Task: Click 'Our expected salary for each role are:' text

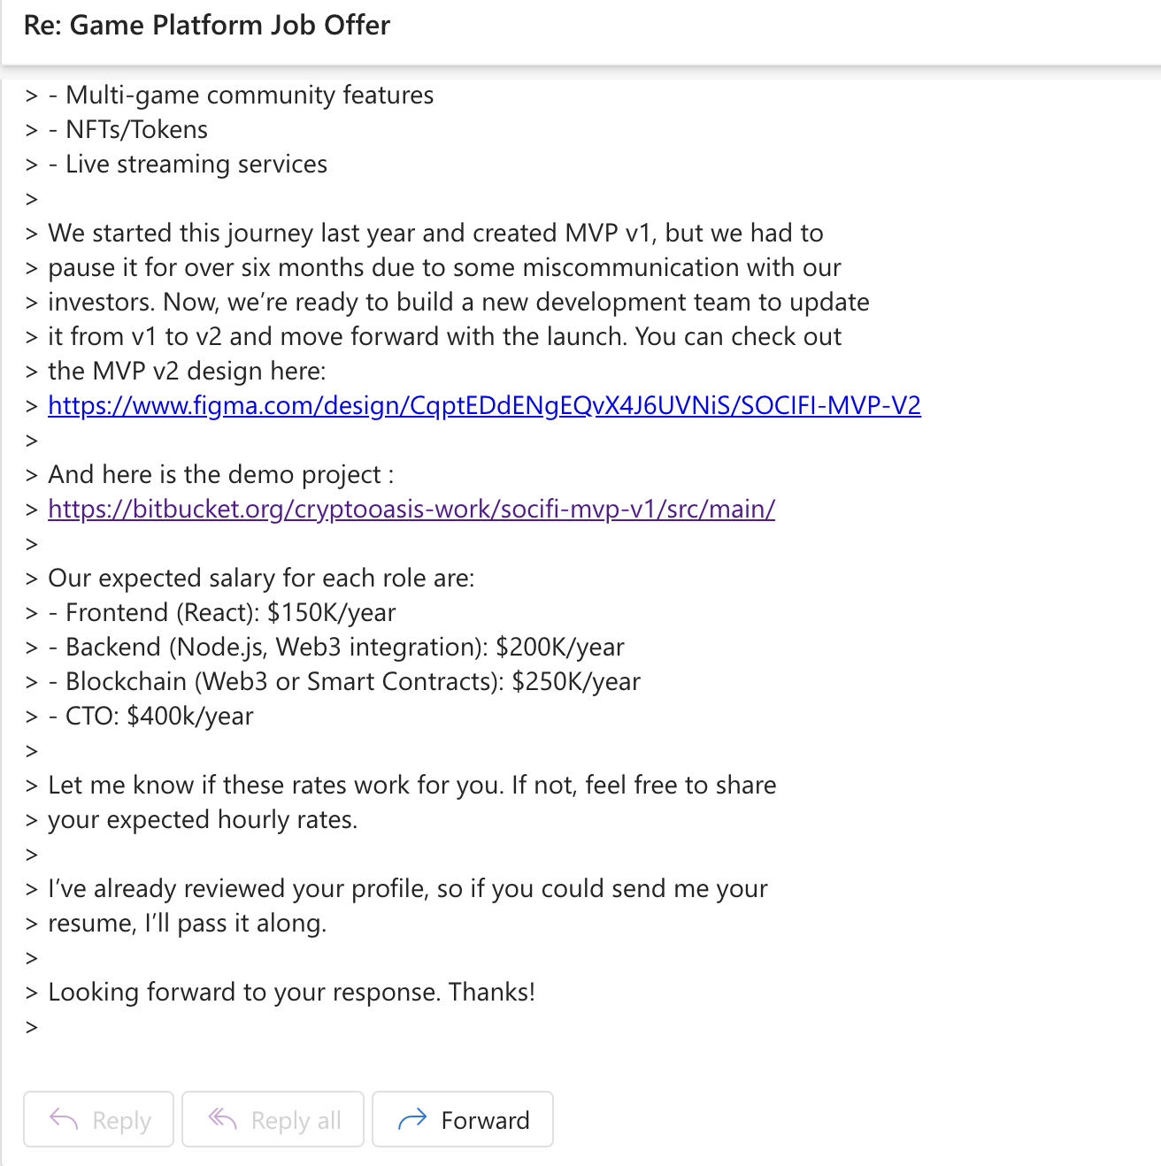Action: tap(261, 578)
